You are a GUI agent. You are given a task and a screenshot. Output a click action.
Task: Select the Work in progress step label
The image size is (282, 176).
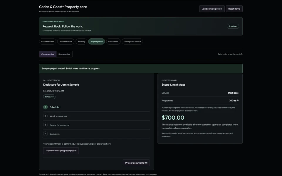pyautogui.click(x=58, y=116)
